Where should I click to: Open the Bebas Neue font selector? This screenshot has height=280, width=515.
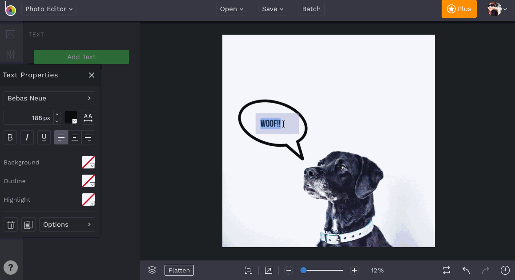point(49,98)
